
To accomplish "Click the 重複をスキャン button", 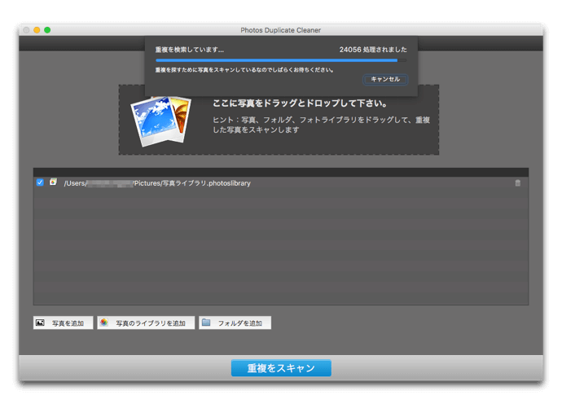I will (281, 368).
